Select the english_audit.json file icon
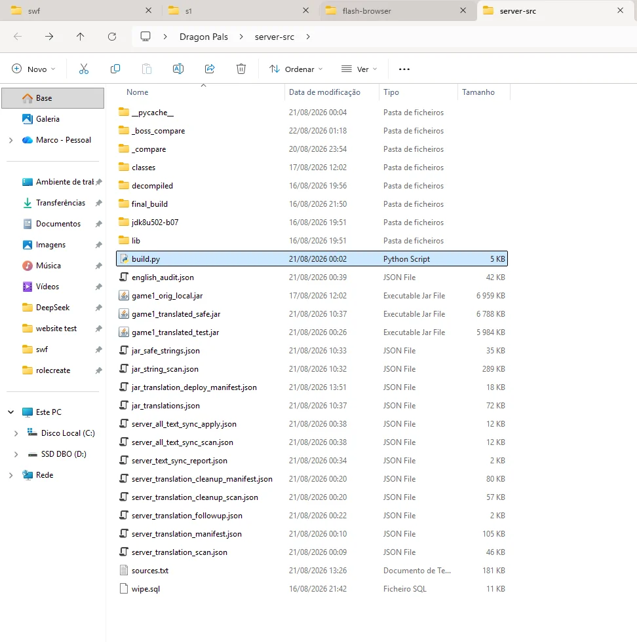 (124, 277)
